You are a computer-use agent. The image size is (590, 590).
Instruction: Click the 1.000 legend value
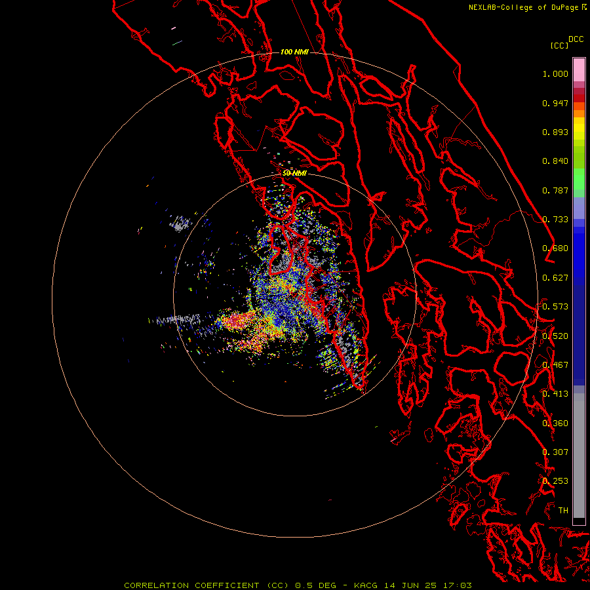(555, 73)
